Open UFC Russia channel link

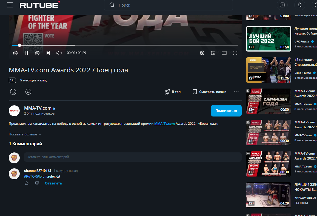302,41
